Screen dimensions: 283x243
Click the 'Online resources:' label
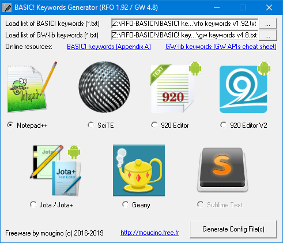pyautogui.click(x=29, y=47)
